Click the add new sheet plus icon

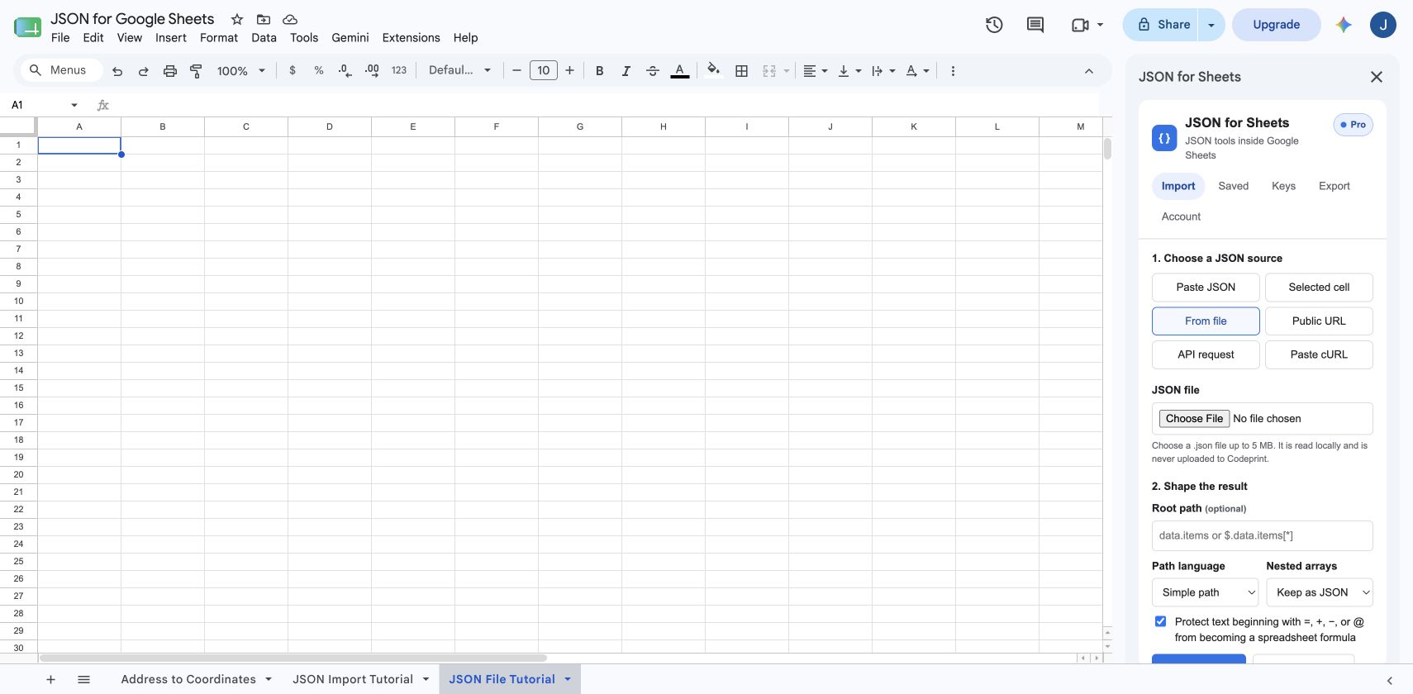tap(50, 679)
